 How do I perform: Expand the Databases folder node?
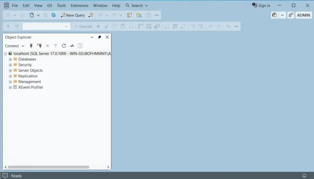[10, 59]
